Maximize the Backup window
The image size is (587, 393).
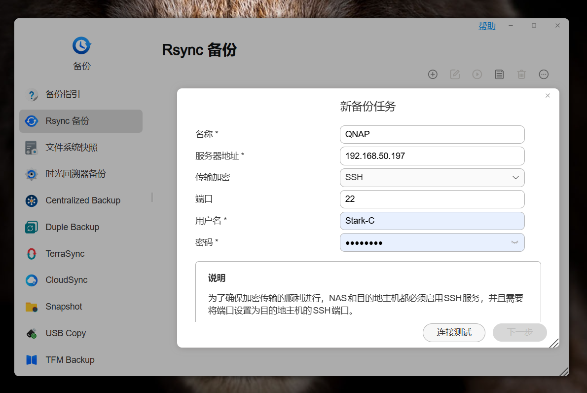pyautogui.click(x=534, y=26)
